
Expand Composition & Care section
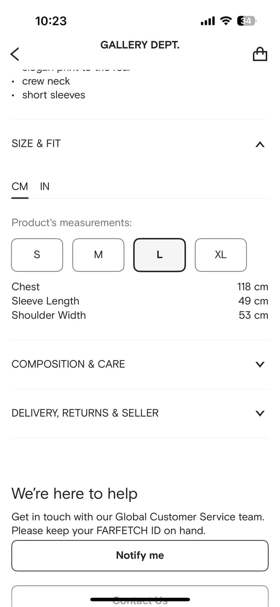[x=260, y=364]
